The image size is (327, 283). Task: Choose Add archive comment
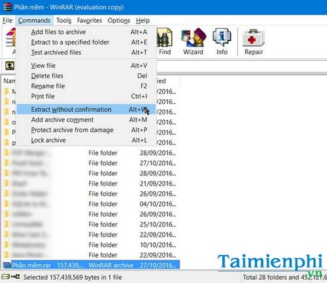86,120
